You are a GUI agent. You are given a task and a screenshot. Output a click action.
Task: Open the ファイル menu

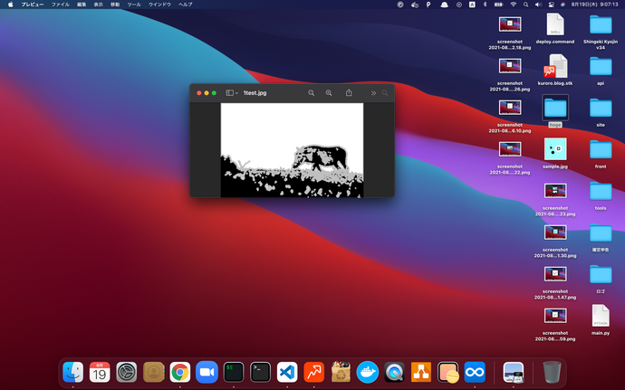click(60, 5)
